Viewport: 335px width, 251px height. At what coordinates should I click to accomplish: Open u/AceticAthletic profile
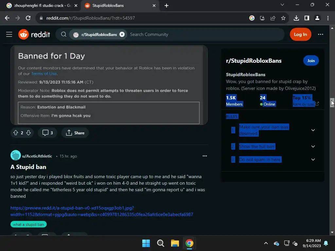click(37, 156)
